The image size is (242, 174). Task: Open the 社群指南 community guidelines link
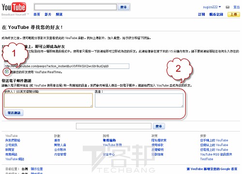point(157,154)
